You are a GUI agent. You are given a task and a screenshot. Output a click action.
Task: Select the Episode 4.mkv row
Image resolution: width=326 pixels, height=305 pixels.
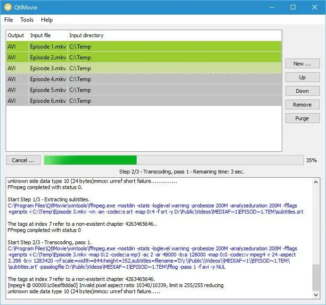[x=144, y=79]
